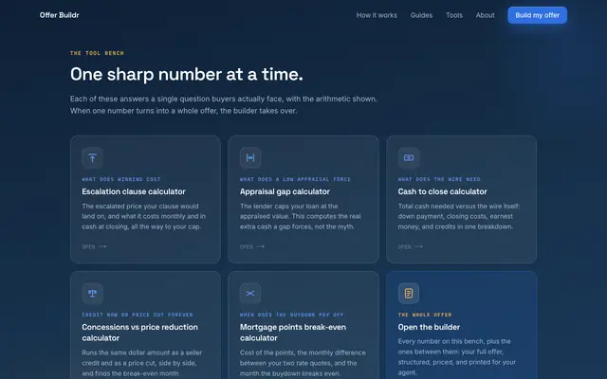
Task: Click the Build my offer button
Action: coord(538,15)
